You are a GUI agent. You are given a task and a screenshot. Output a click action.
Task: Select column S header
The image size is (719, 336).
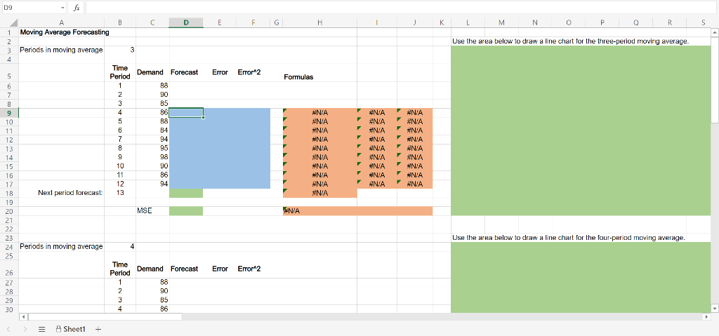pos(702,23)
